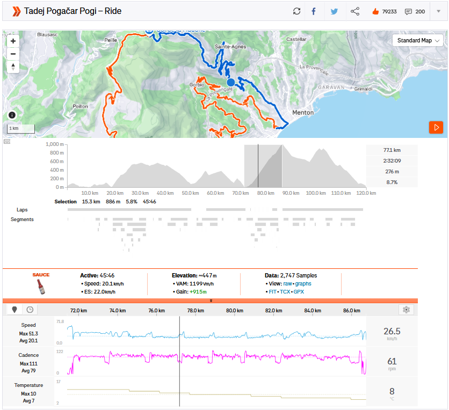Viewport: 449px width, 410px height.
Task: Give kudos with the thumbs-up icon
Action: [375, 11]
